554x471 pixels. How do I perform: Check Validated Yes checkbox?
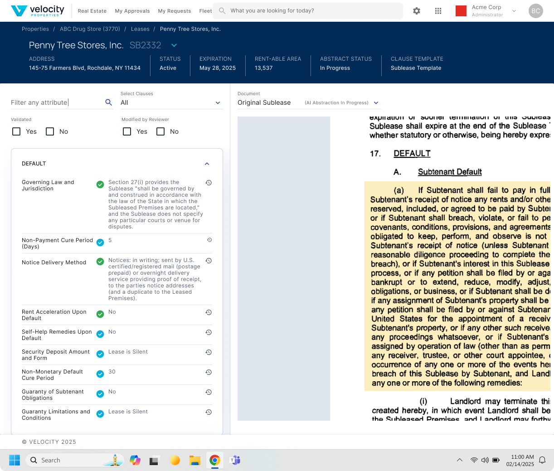pyautogui.click(x=16, y=131)
